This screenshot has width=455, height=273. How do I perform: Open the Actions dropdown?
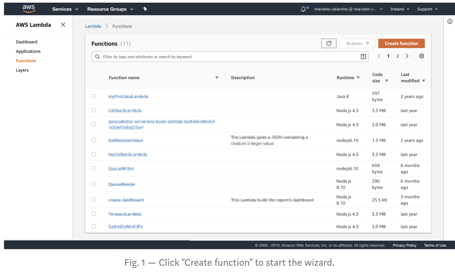pos(357,43)
